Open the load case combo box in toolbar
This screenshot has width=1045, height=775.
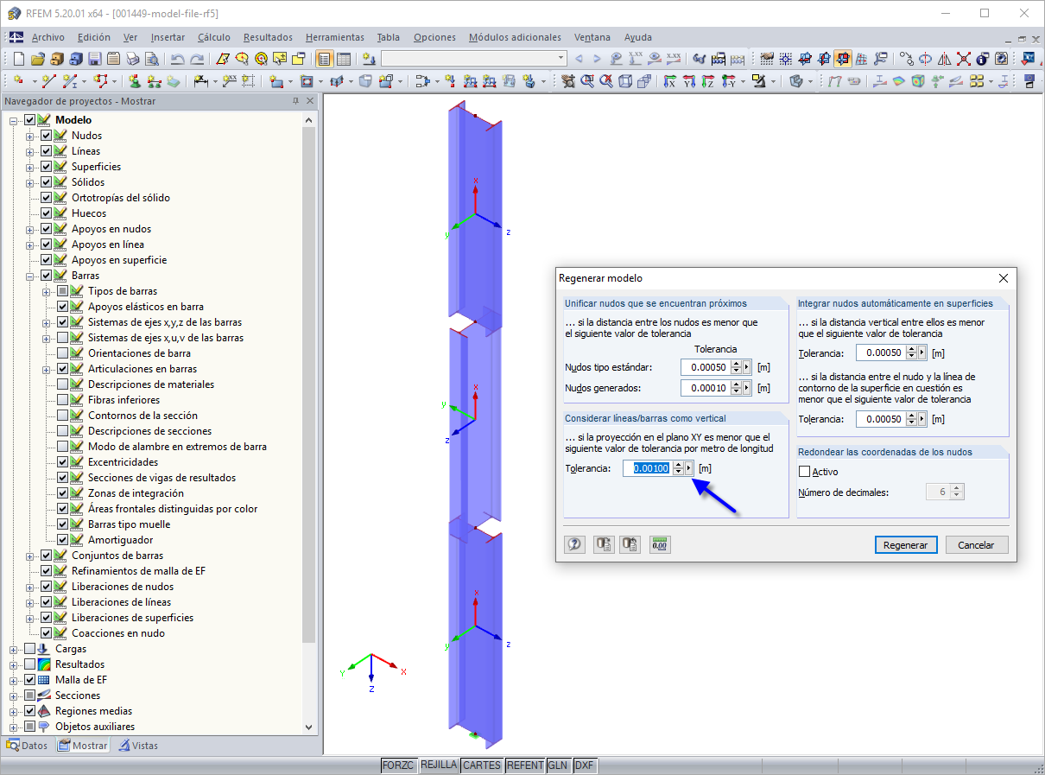point(474,59)
